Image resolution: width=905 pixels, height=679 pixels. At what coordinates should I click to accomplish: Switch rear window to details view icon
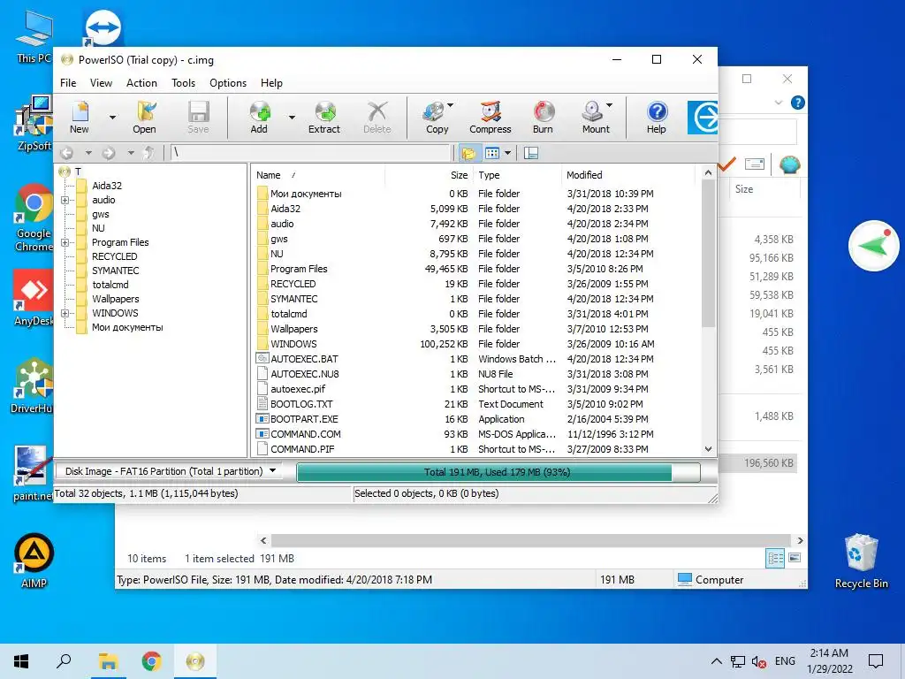[x=775, y=558]
